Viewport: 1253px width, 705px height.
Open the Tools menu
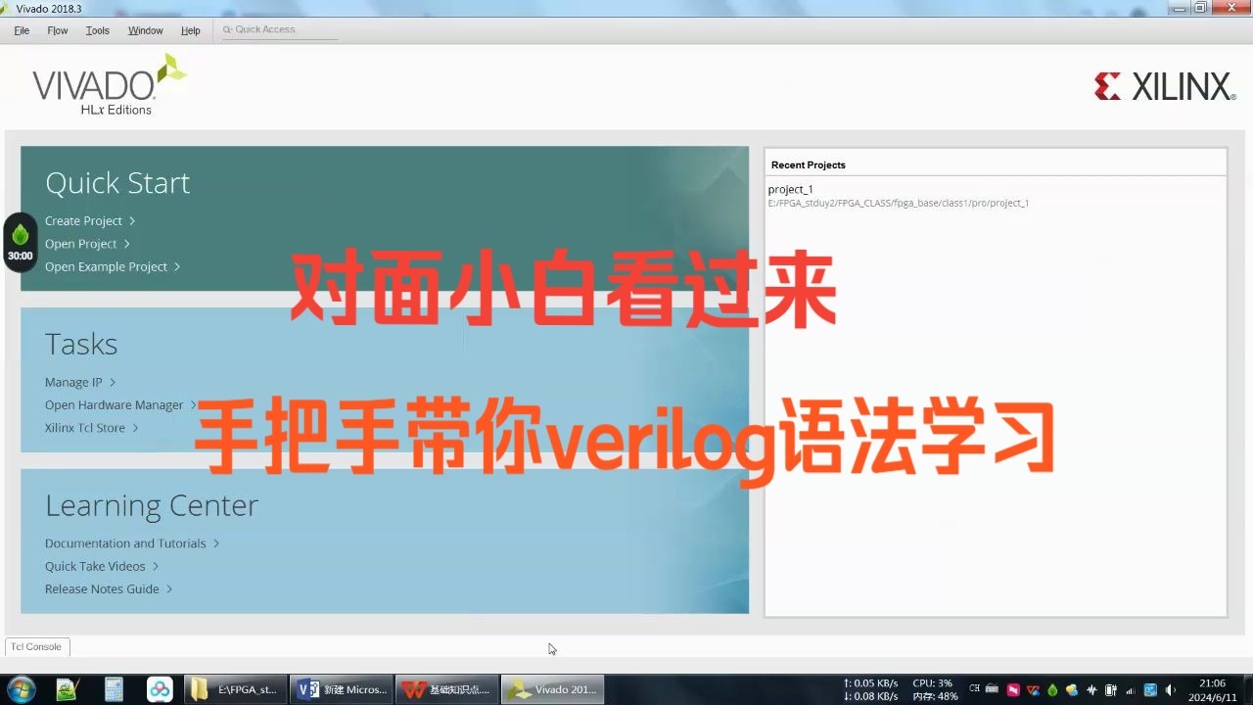[98, 30]
